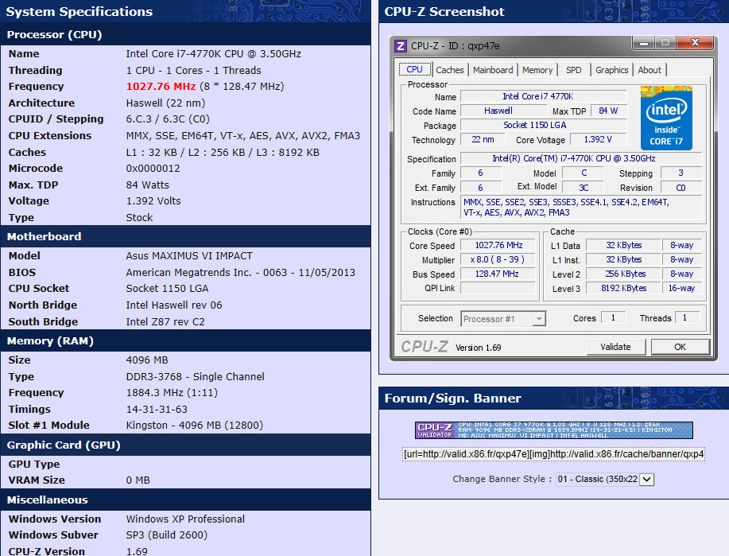729x556 pixels.
Task: Click the SP3 (Build 2600) text
Action: (166, 535)
